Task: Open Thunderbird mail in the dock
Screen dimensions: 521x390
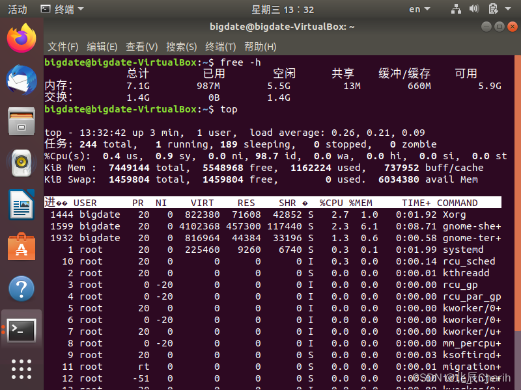Action: click(x=21, y=80)
